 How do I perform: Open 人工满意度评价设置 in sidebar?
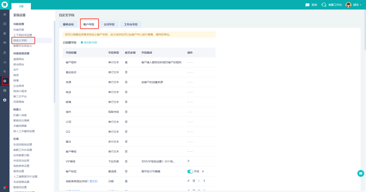pyautogui.click(x=26, y=177)
